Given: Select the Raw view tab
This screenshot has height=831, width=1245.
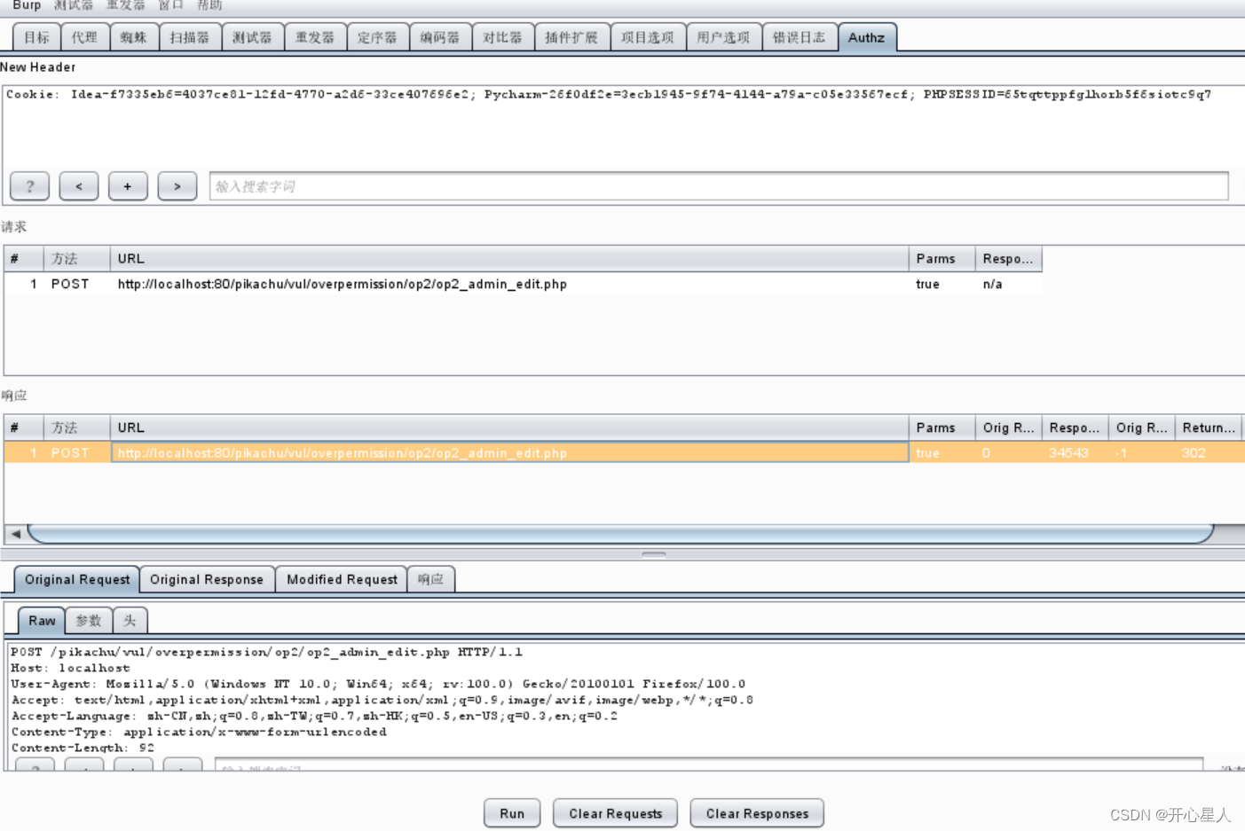Looking at the screenshot, I should point(42,621).
